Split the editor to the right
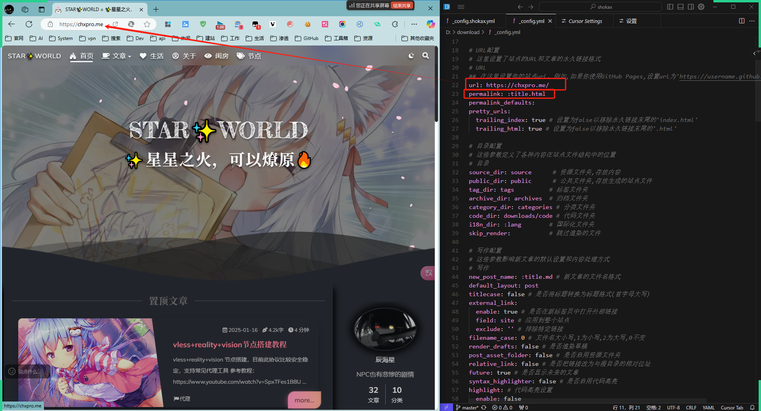Viewport: 761px width, 411px height. [742, 21]
